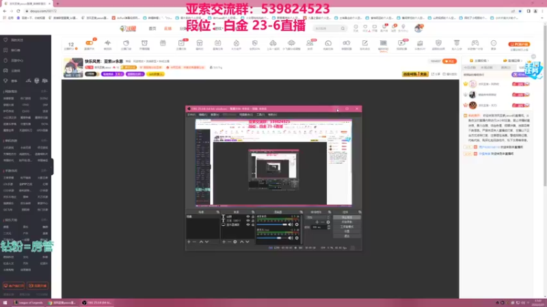Expand stream records link above chat panel
Image resolution: width=547 pixels, height=307 pixels.
coord(513,61)
